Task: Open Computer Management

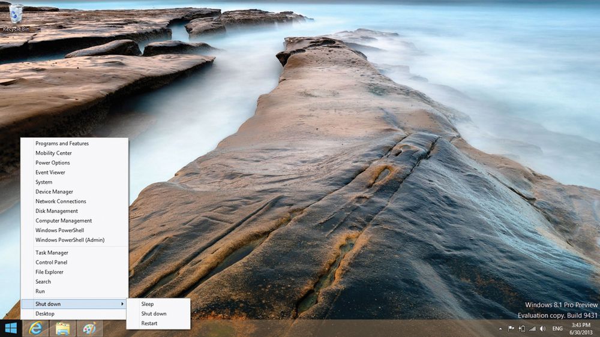Action: [74, 221]
